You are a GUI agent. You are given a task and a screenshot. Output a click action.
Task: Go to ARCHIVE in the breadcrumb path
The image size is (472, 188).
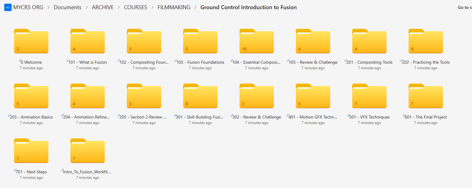pos(103,7)
